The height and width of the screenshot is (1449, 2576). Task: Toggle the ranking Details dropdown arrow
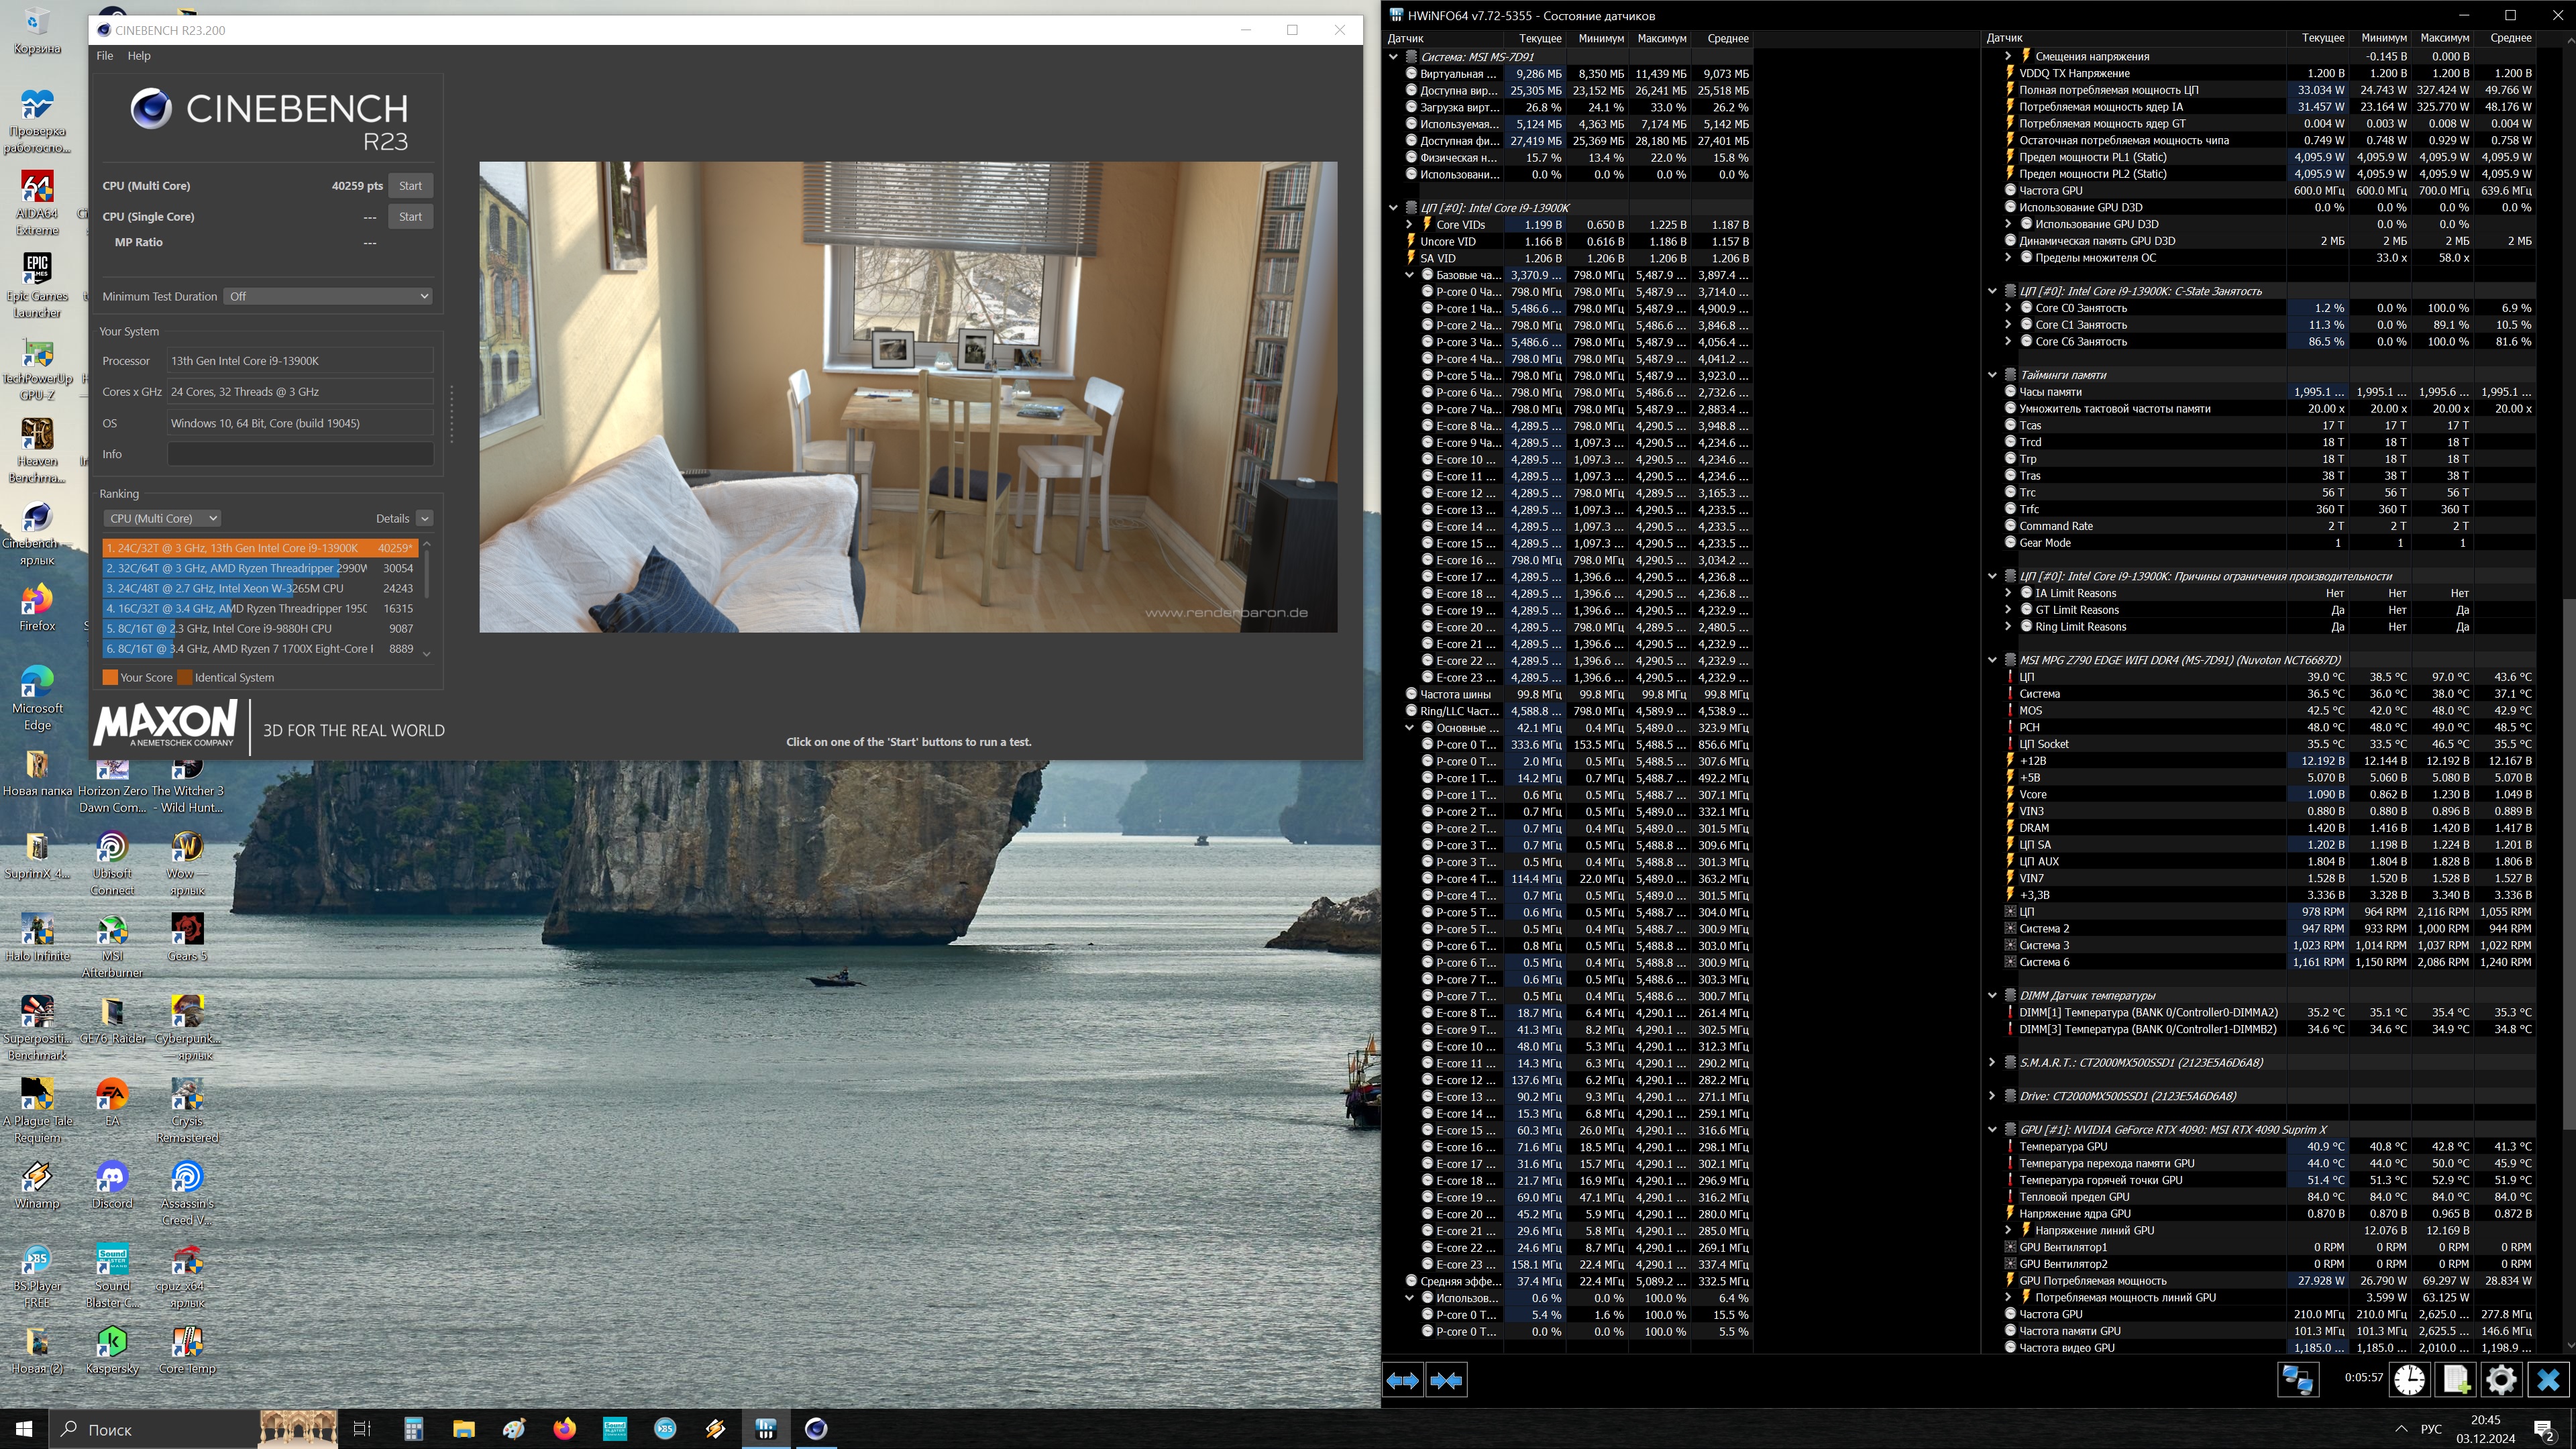pos(425,518)
